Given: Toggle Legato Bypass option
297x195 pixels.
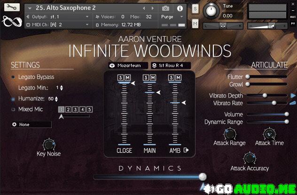Looking at the screenshot, I should tap(14, 77).
